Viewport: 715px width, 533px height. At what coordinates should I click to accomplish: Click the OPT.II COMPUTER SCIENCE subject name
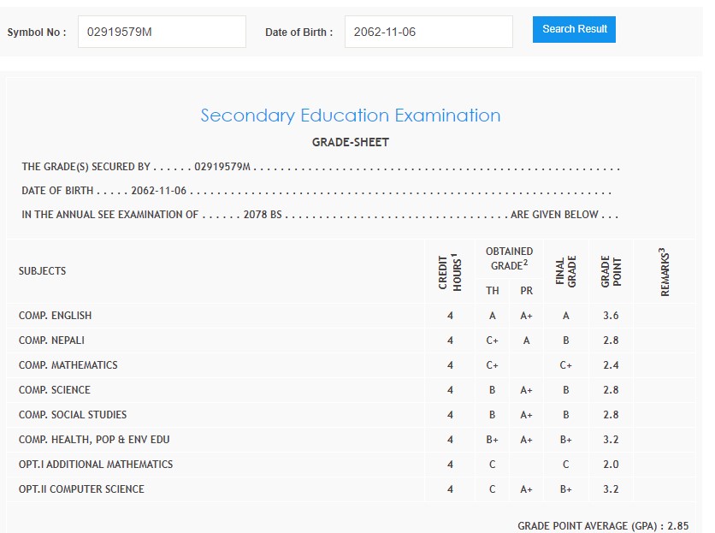click(81, 489)
